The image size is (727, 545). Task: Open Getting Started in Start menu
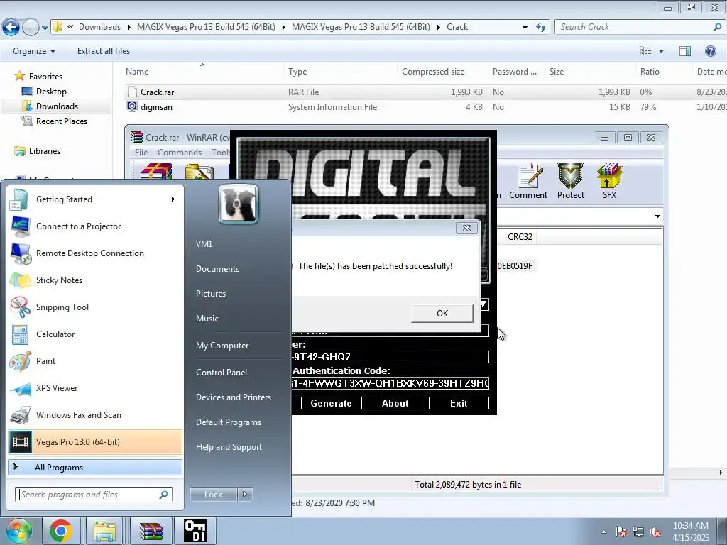tap(95, 199)
